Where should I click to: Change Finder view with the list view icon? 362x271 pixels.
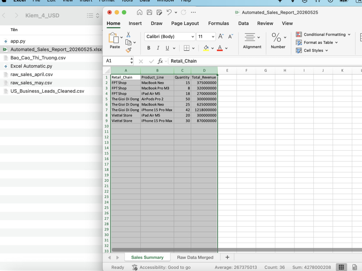(90, 16)
